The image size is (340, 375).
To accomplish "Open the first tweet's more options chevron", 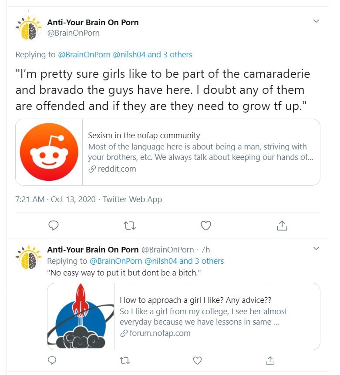I will click(316, 21).
